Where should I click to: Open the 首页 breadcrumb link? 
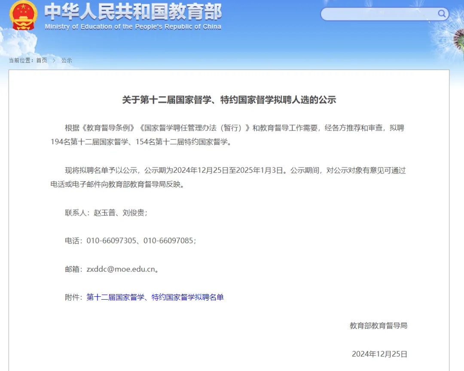pos(42,61)
